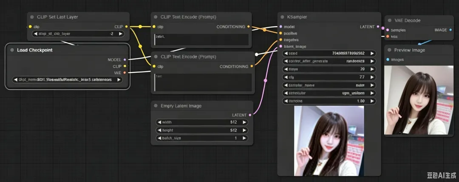The height and width of the screenshot is (182, 459).
Task: Click the Preview Image node collapse dot
Action: [x=389, y=50]
